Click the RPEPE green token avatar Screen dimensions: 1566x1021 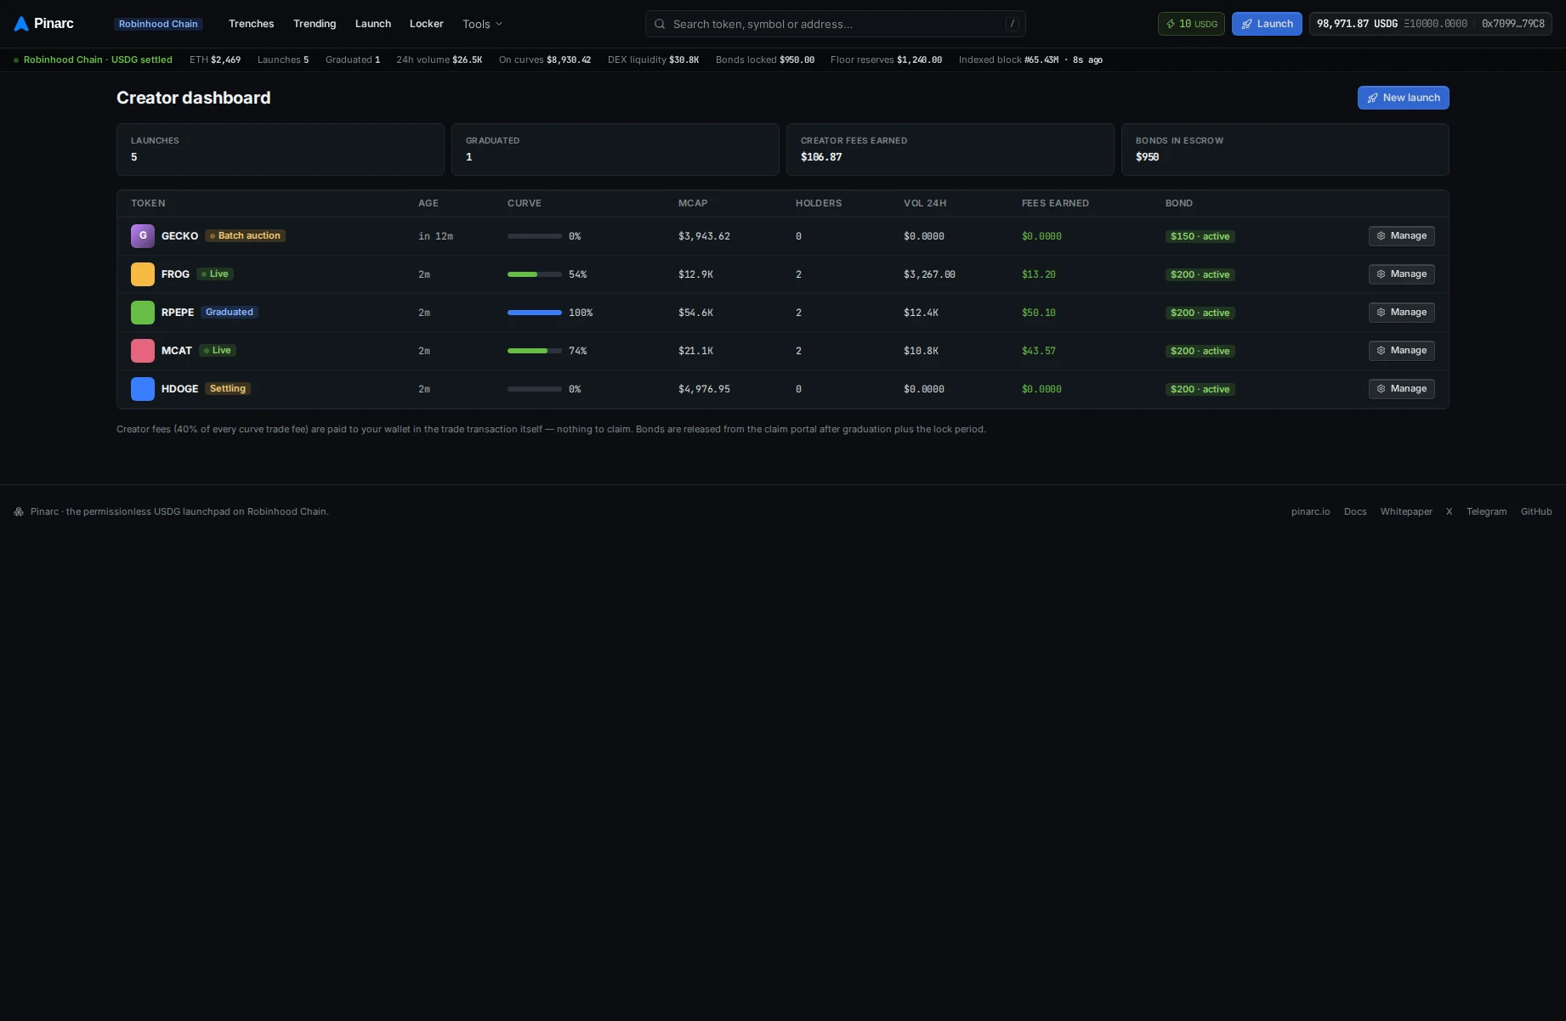143,313
